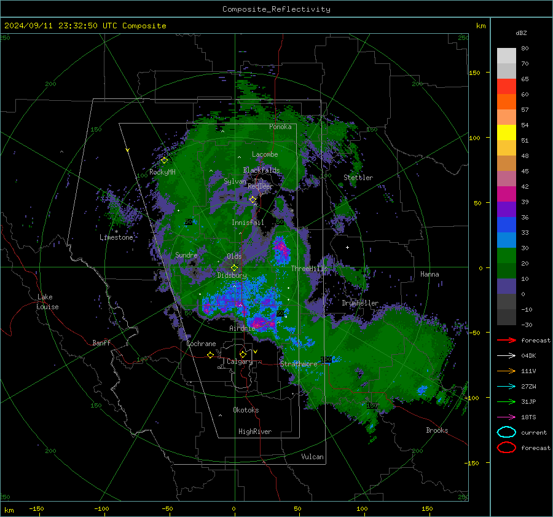Click the dBZ legend heading

521,33
